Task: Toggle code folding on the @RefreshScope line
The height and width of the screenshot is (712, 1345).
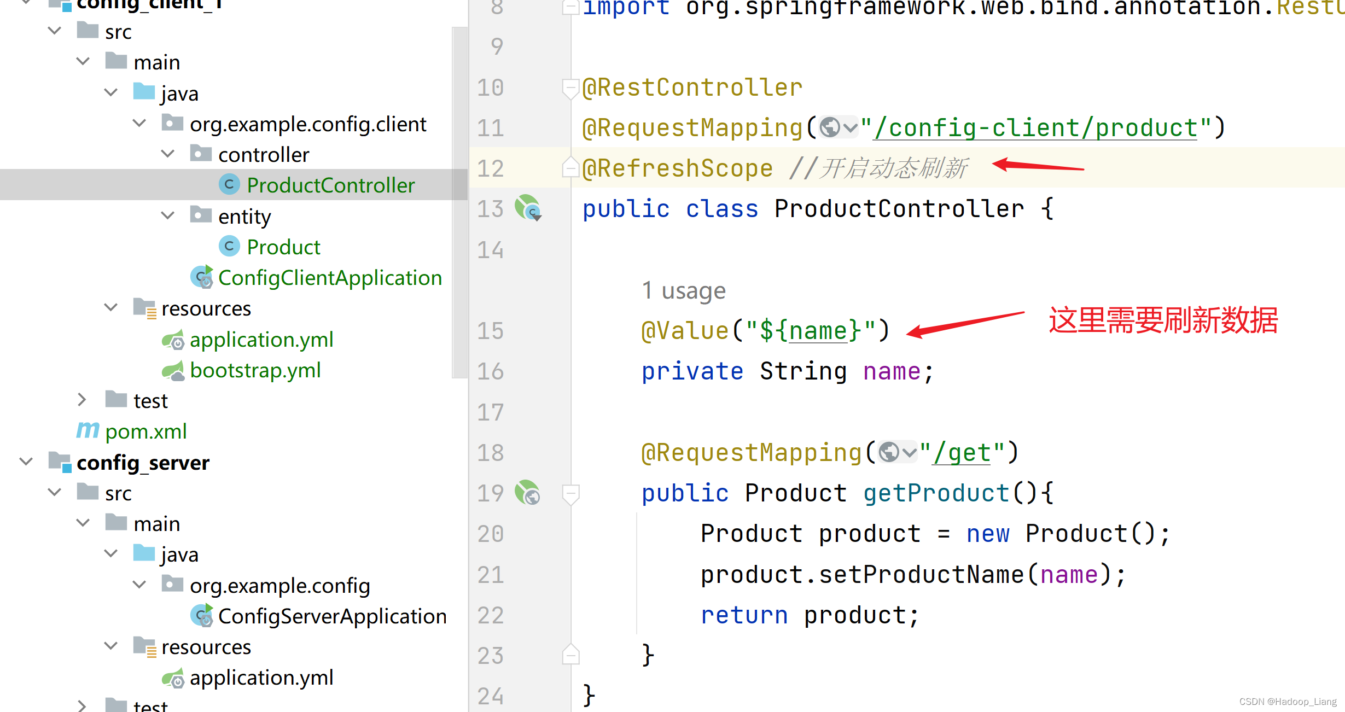Action: (x=570, y=168)
